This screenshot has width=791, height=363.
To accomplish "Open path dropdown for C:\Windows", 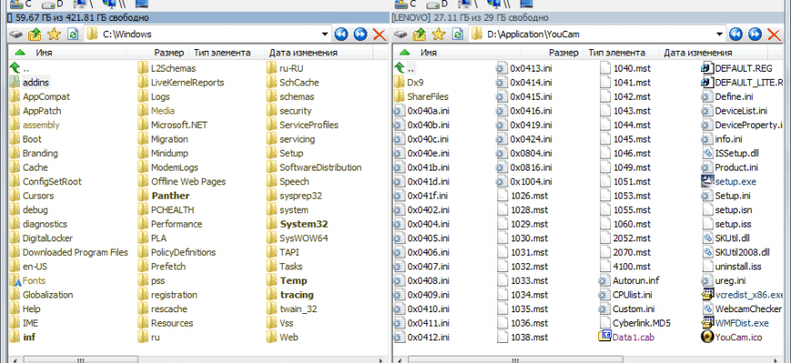I will (x=325, y=34).
